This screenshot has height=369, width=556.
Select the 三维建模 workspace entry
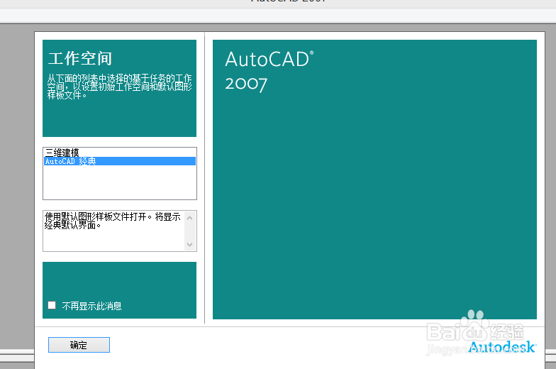coord(119,153)
